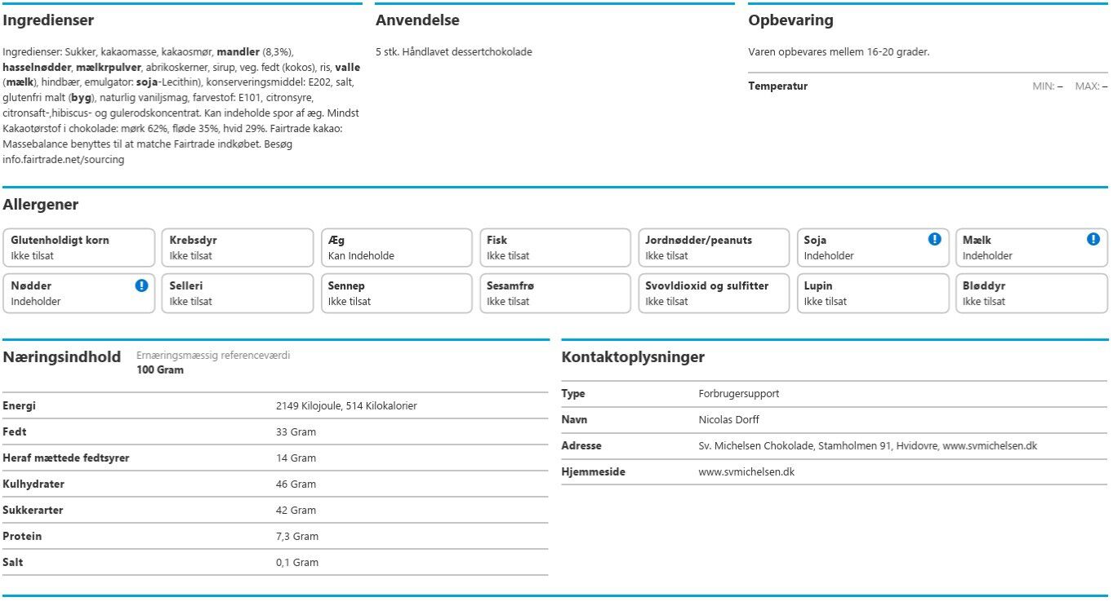Select the Sesamfrø allergen card

pyautogui.click(x=554, y=294)
